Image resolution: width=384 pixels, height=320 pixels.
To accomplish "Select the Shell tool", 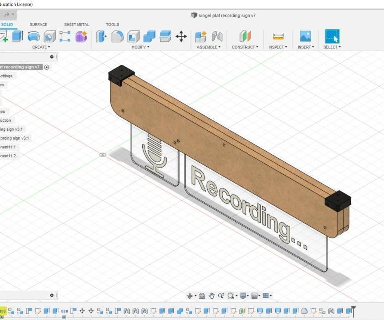I will tap(133, 36).
